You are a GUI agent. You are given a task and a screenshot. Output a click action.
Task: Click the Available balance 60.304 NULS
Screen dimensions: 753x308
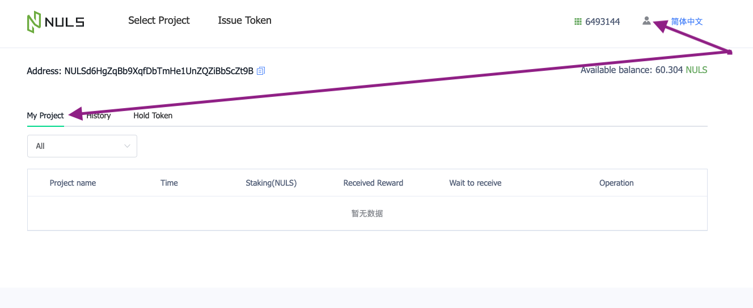[x=644, y=70]
